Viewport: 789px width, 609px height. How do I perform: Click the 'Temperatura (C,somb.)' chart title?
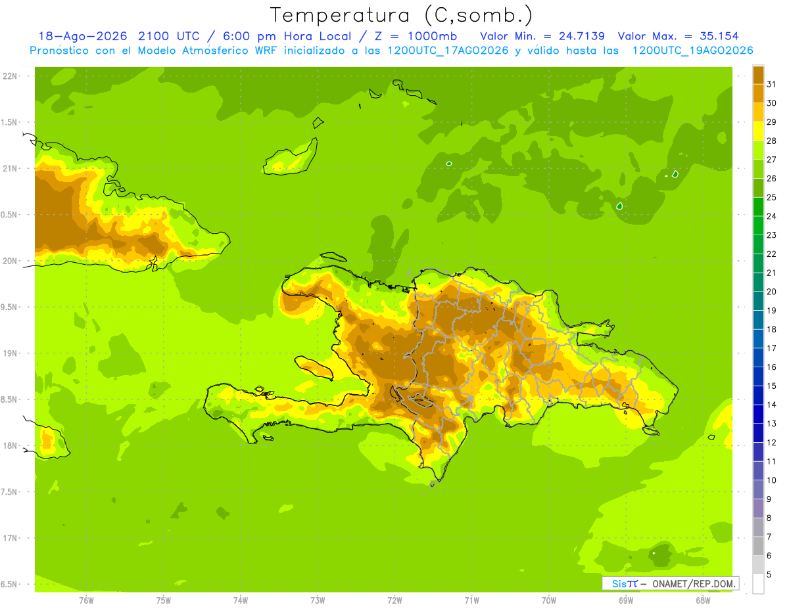402,15
